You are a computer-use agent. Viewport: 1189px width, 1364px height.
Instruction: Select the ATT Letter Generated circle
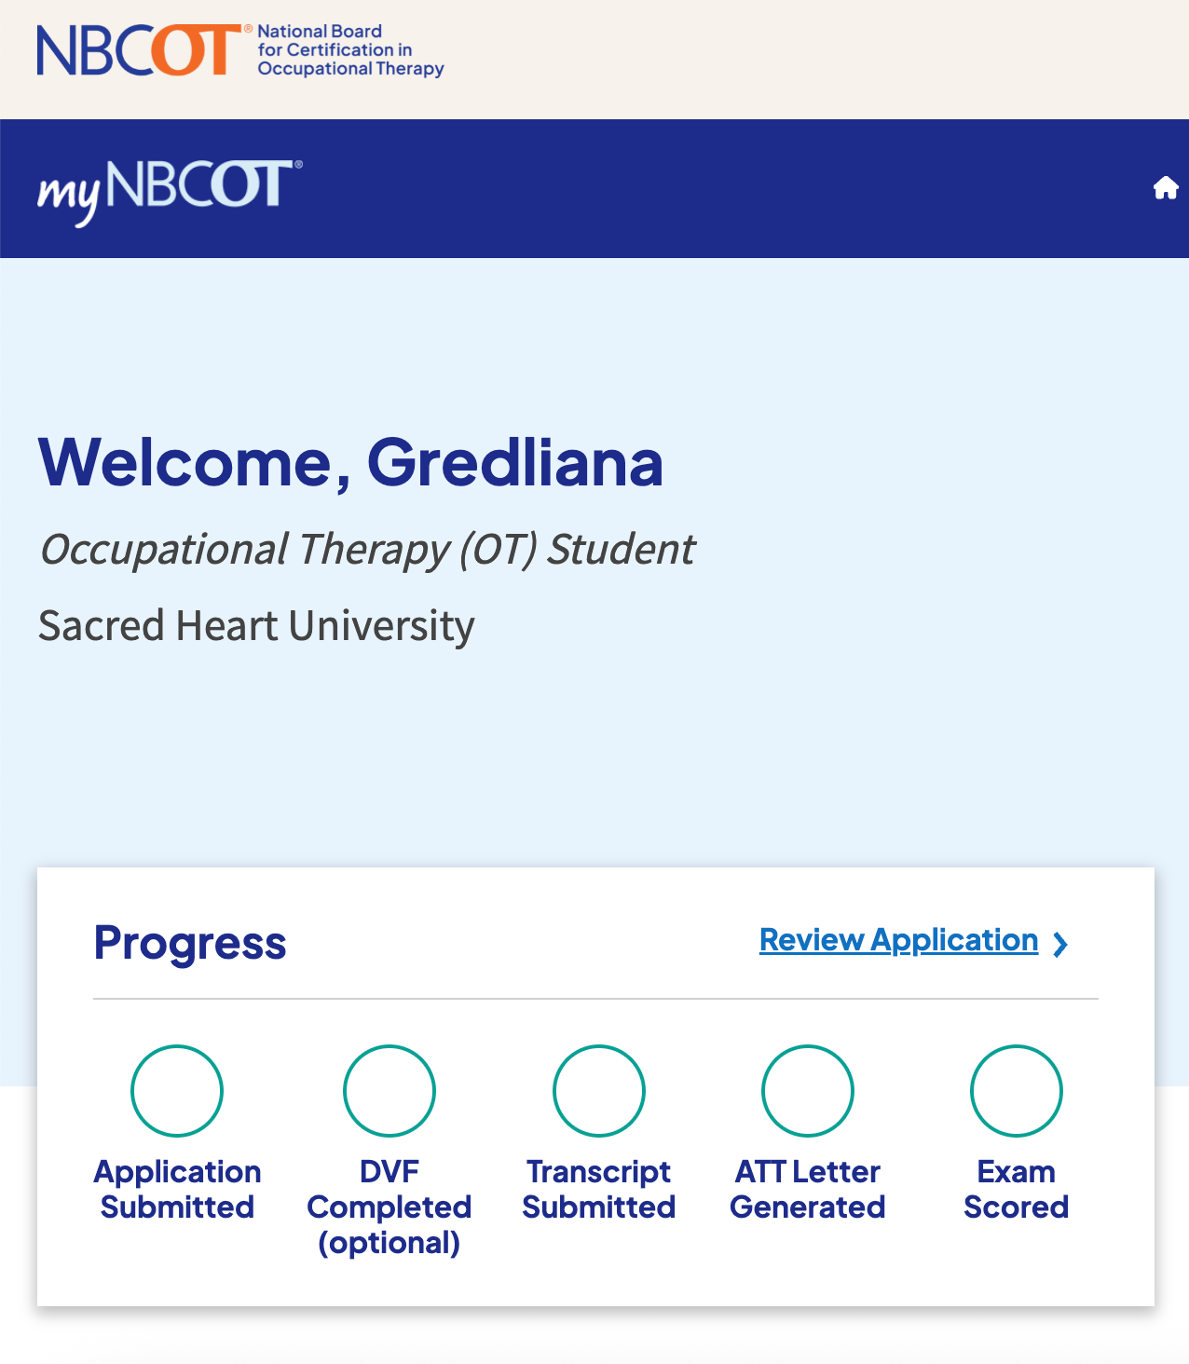click(808, 1091)
